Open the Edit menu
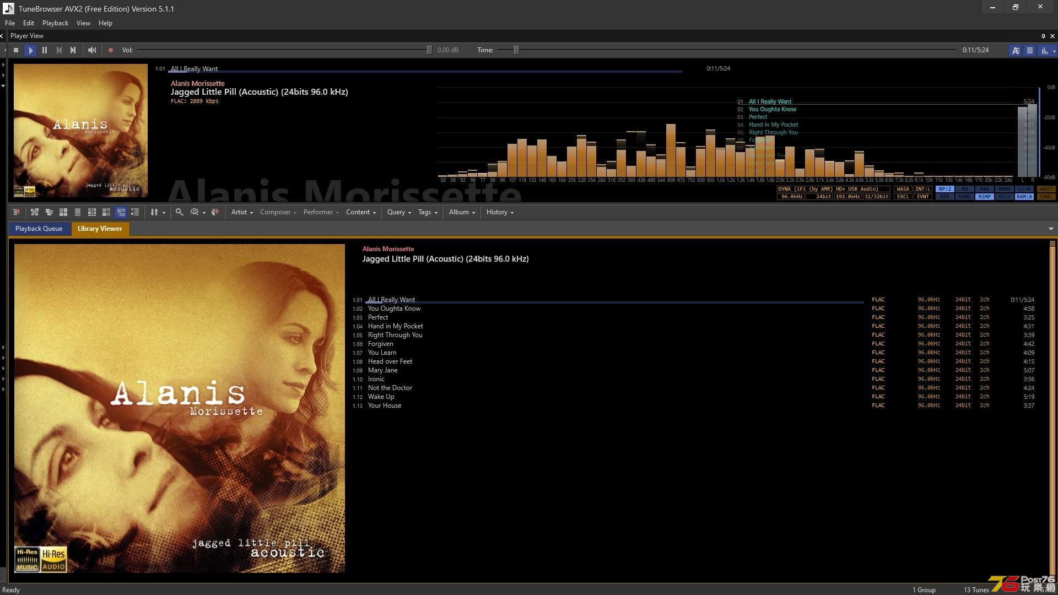The image size is (1058, 595). (29, 23)
